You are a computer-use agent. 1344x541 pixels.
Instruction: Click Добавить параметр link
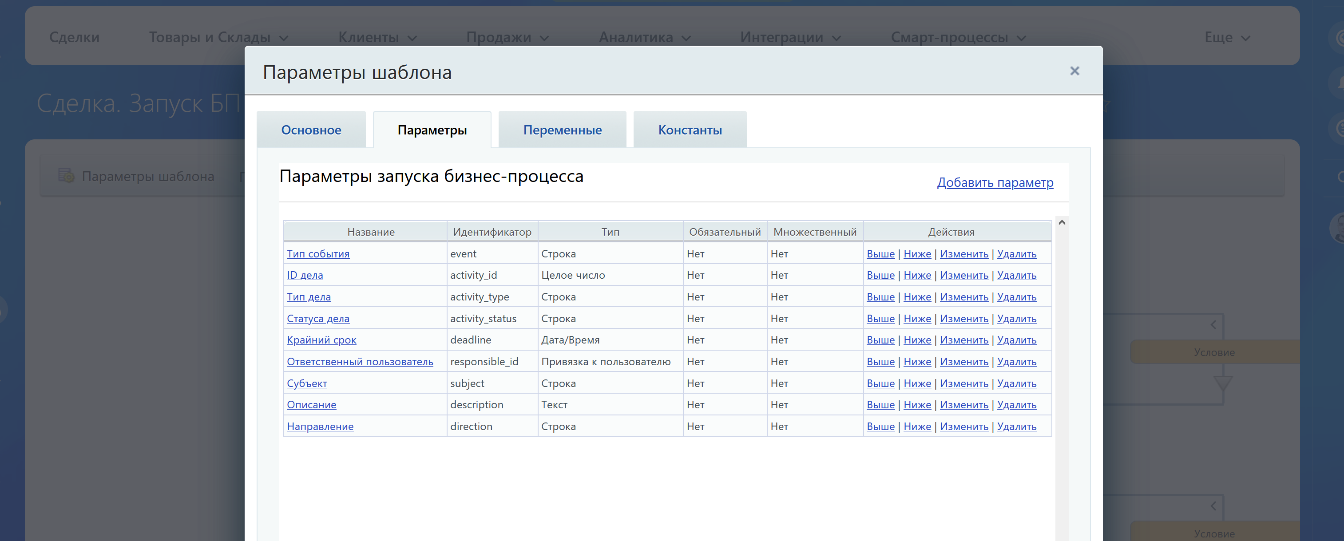(x=995, y=182)
